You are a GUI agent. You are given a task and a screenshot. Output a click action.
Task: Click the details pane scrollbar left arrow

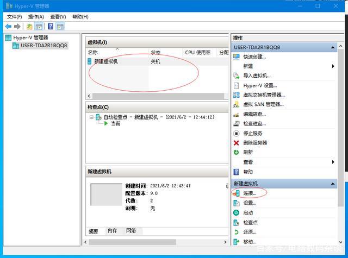click(86, 242)
